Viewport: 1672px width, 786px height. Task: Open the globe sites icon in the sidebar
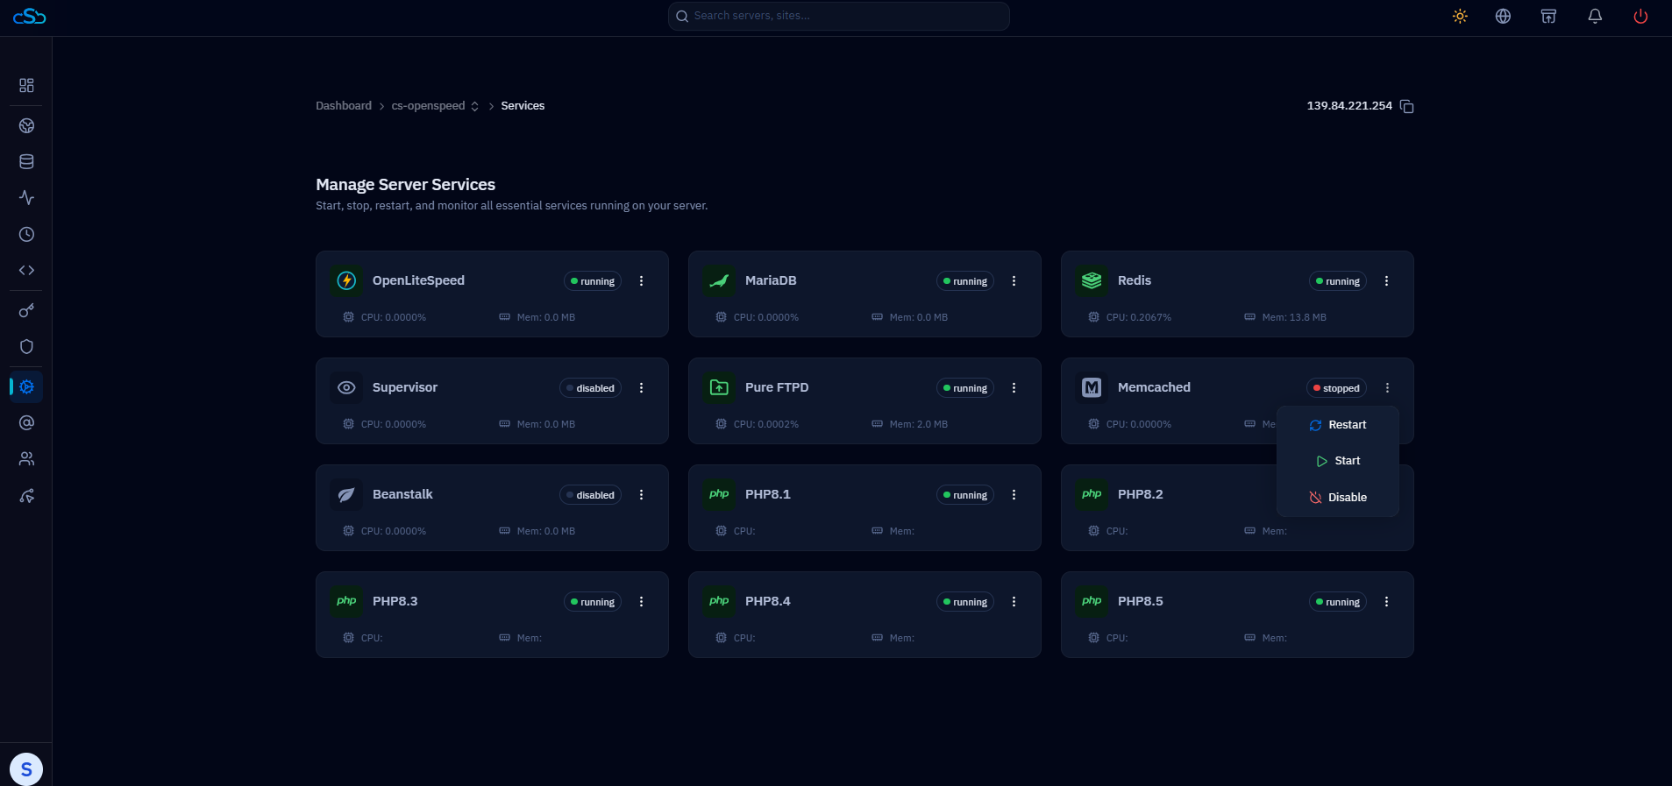coord(26,125)
